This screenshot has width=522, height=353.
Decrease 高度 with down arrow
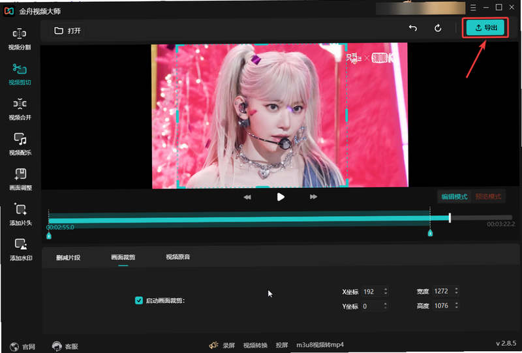pyautogui.click(x=456, y=308)
